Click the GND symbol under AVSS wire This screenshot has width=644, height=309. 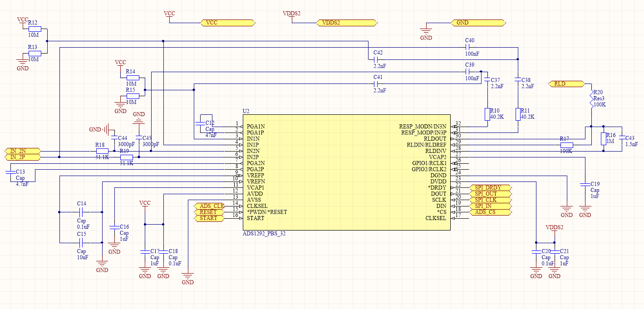pyautogui.click(x=187, y=278)
